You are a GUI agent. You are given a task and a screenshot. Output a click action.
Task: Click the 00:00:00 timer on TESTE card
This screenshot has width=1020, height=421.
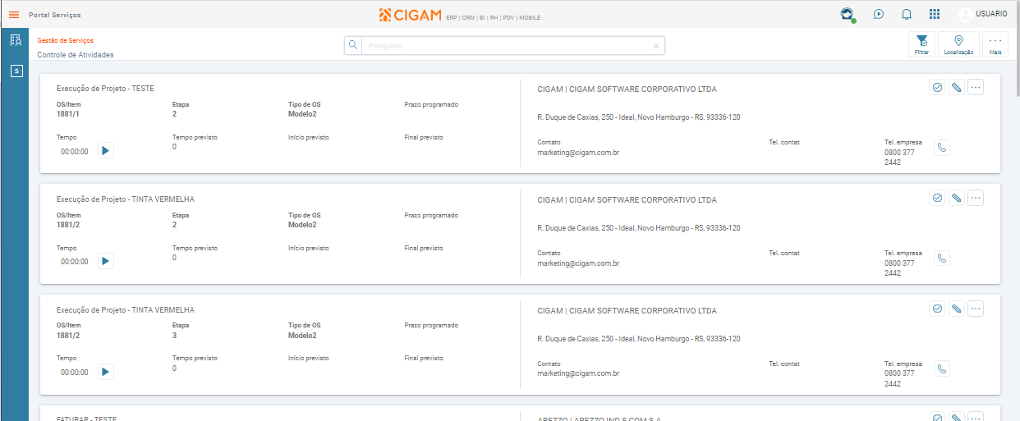pos(75,152)
